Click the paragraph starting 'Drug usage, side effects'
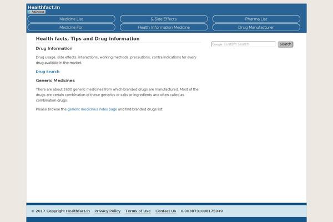The image size is (333, 222). click(x=116, y=60)
